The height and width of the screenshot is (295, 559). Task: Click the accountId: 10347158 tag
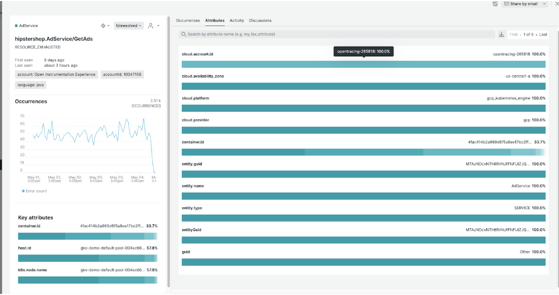pos(122,74)
